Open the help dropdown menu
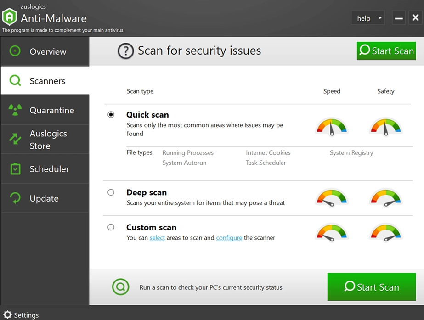Image resolution: width=424 pixels, height=320 pixels. [367, 18]
